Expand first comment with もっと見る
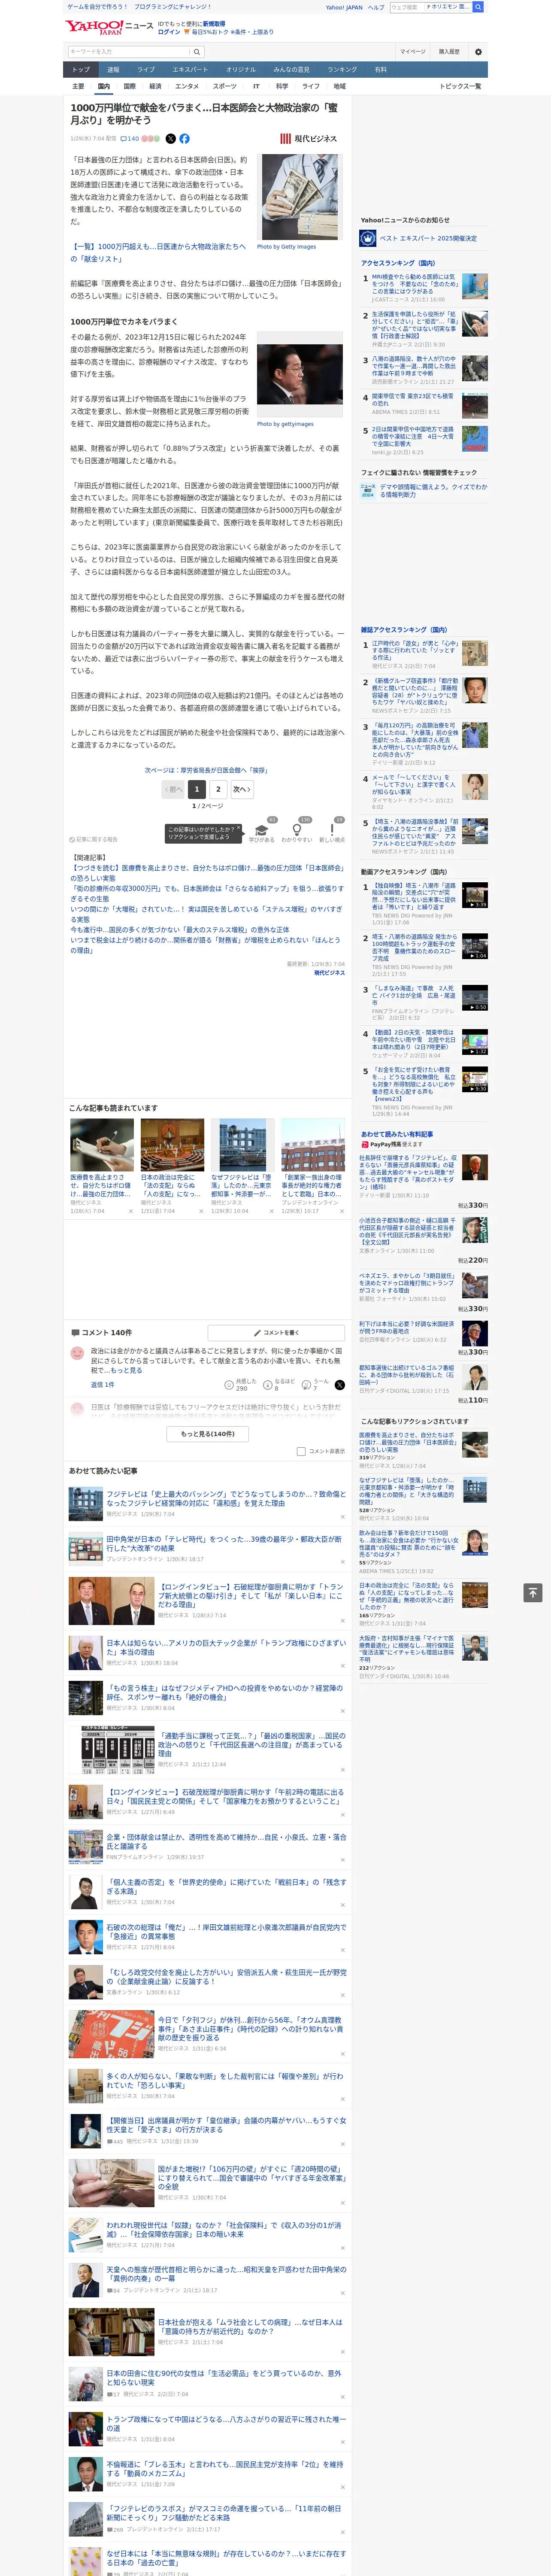 click(x=126, y=1370)
